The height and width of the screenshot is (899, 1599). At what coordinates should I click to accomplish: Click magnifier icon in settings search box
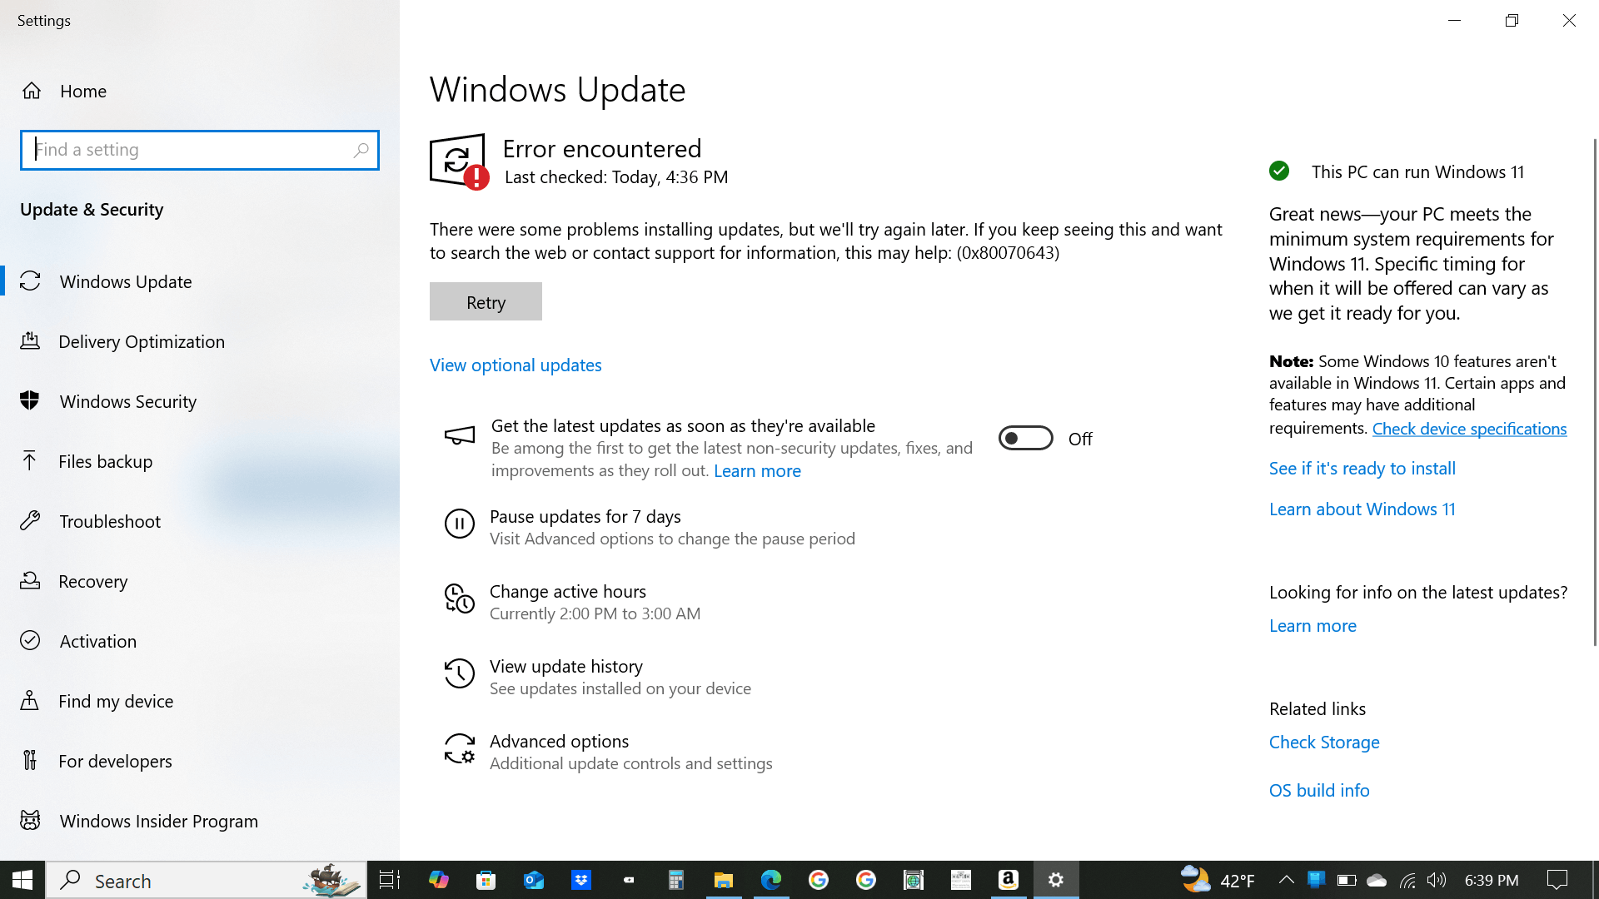coord(361,150)
